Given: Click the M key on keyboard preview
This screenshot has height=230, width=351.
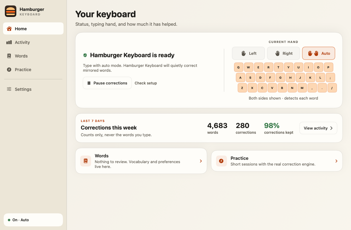Looking at the screenshot, I should (302, 88).
